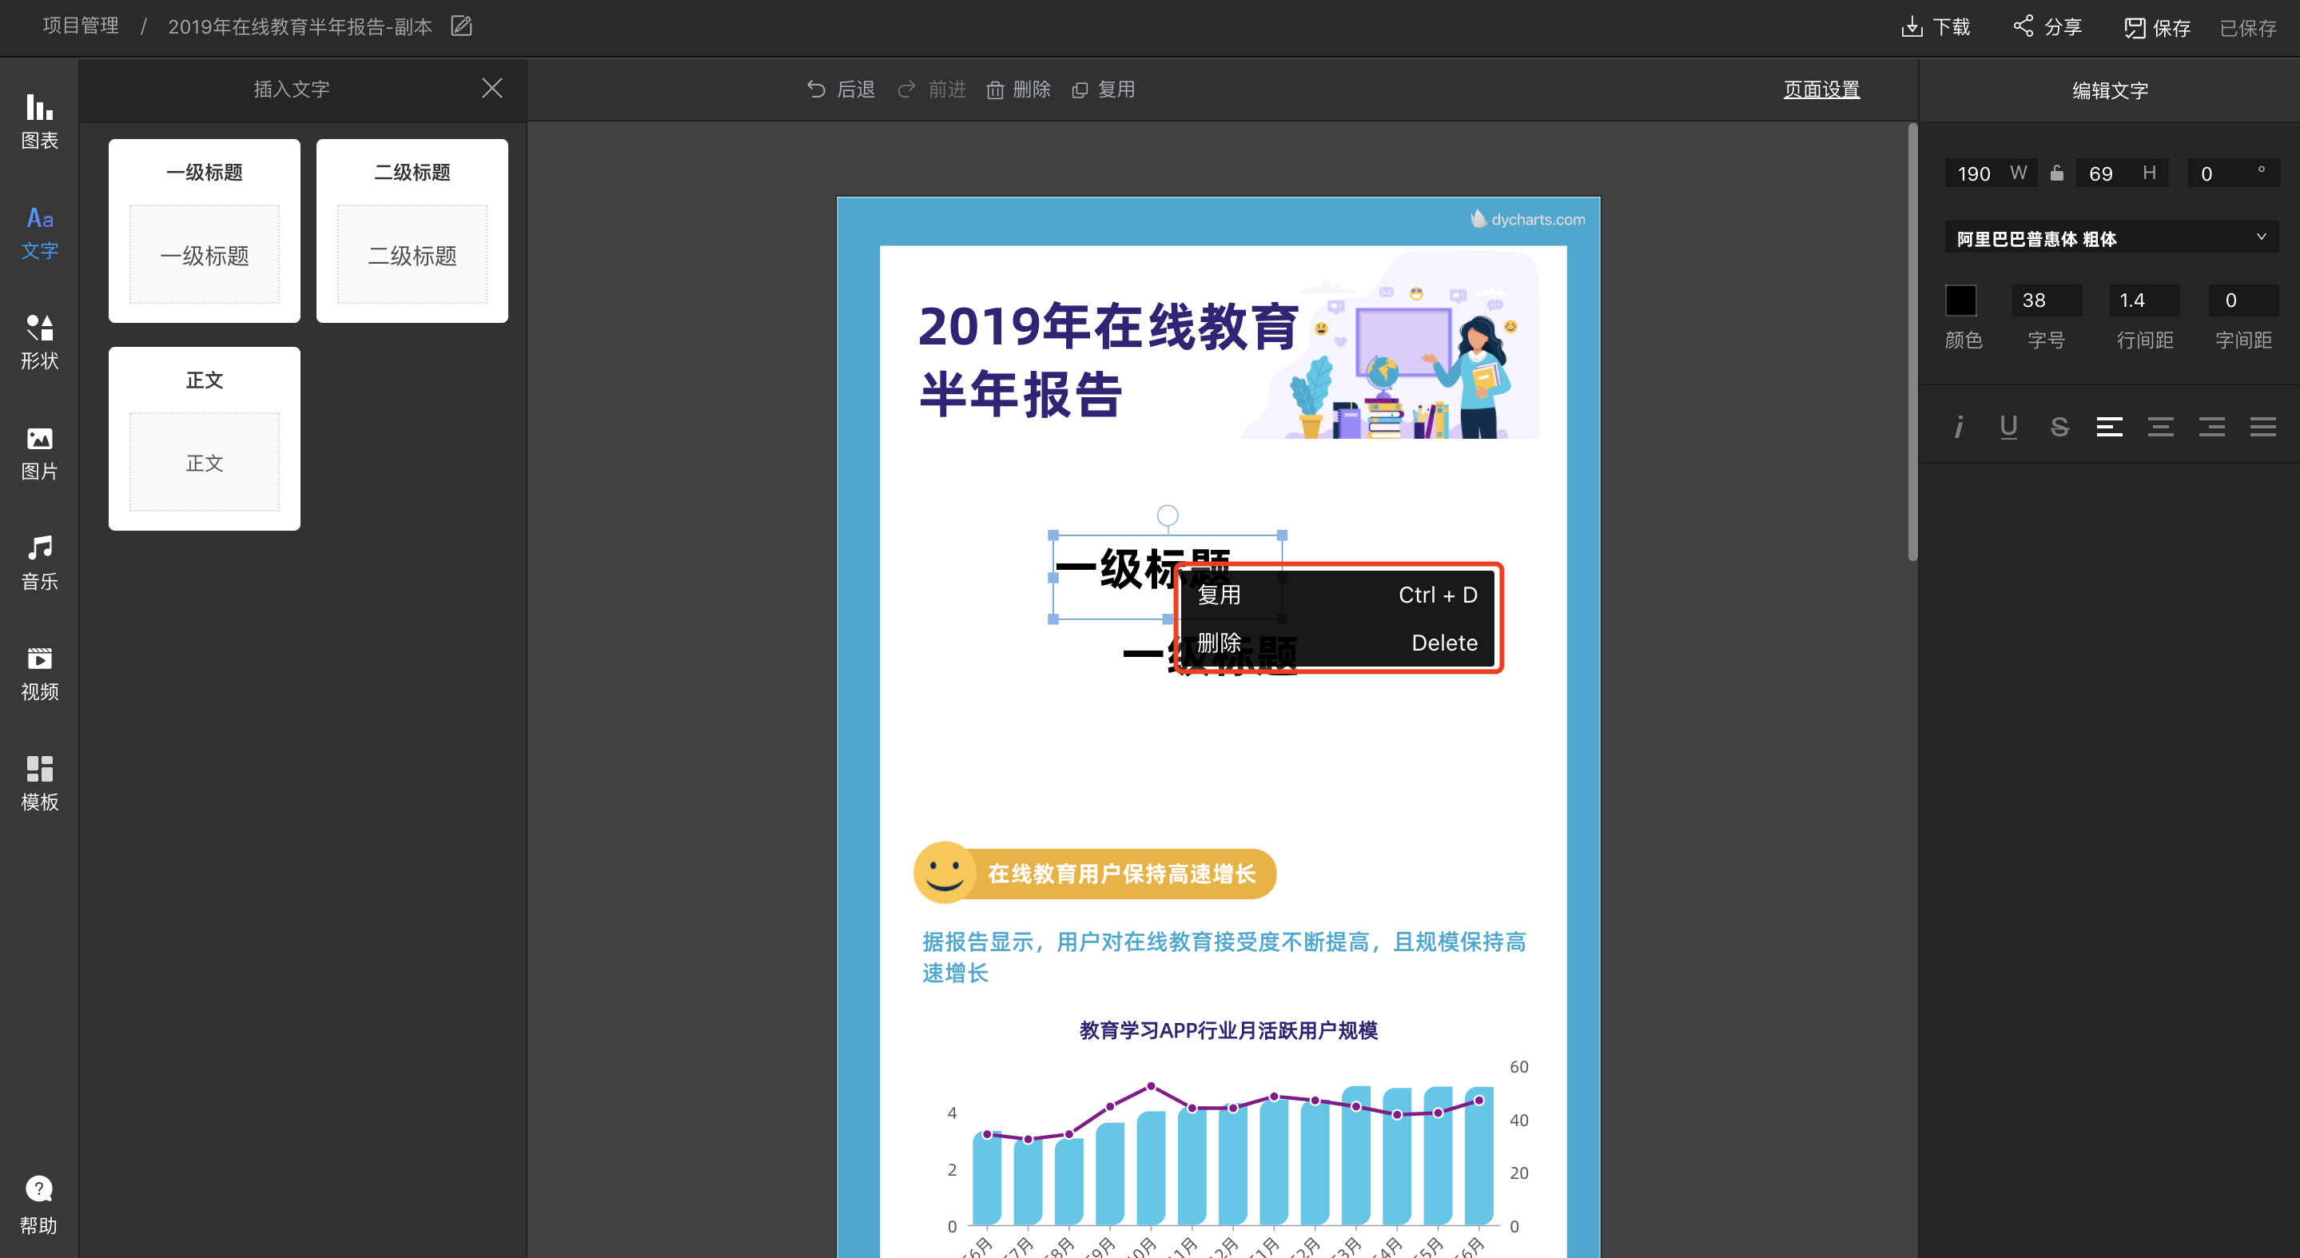The image size is (2300, 1258).
Task: Set text alignment to left
Action: point(2110,427)
